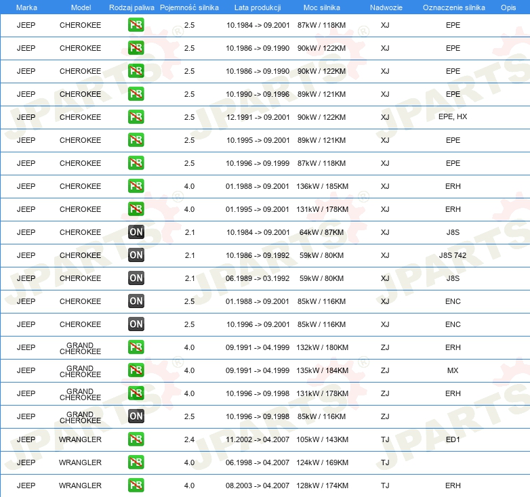Click WRANGLER model in the ED1 row
Image resolution: width=530 pixels, height=497 pixels.
point(80,439)
